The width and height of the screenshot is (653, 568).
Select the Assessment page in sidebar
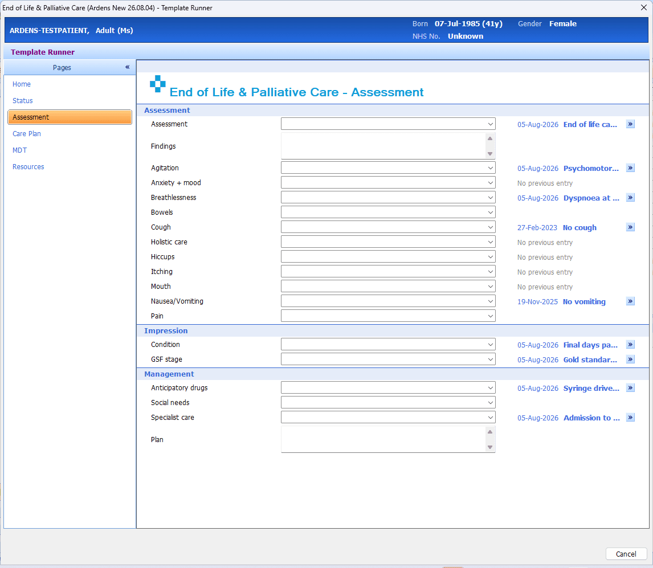[70, 117]
